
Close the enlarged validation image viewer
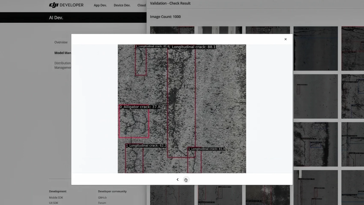285,39
